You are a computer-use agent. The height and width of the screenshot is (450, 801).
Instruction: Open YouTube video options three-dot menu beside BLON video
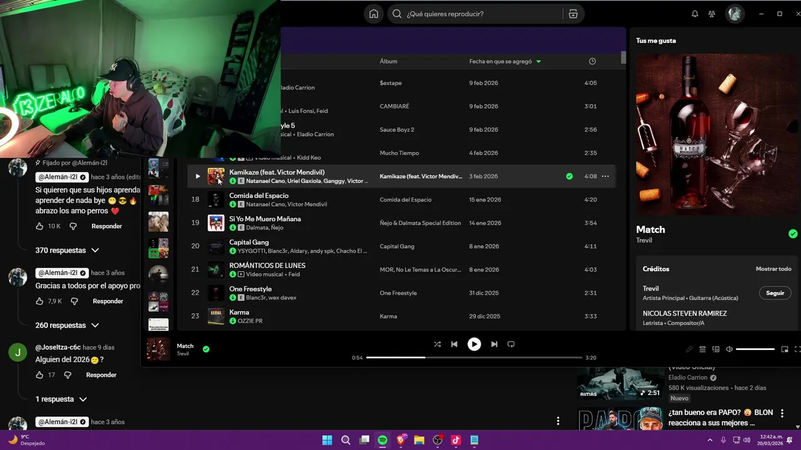(782, 413)
